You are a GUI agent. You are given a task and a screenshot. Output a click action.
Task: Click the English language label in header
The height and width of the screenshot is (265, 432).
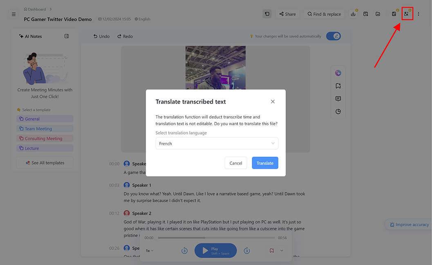143,19
